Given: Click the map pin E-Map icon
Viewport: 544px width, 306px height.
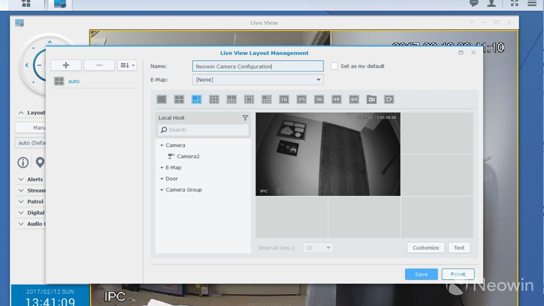Looking at the screenshot, I should click(x=40, y=162).
